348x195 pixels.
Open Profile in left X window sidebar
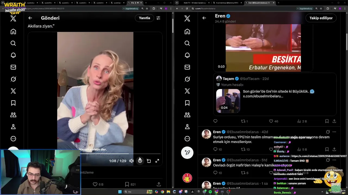coord(13,127)
